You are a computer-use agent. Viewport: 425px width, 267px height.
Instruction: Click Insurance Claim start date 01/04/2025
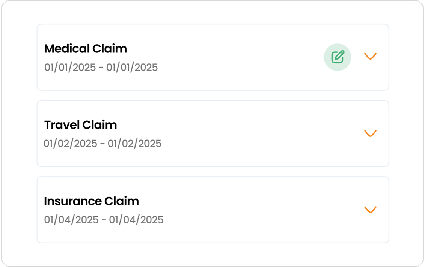[x=71, y=220]
